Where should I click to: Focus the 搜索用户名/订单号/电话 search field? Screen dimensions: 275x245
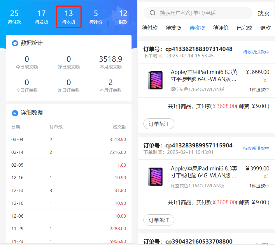pos(198,13)
